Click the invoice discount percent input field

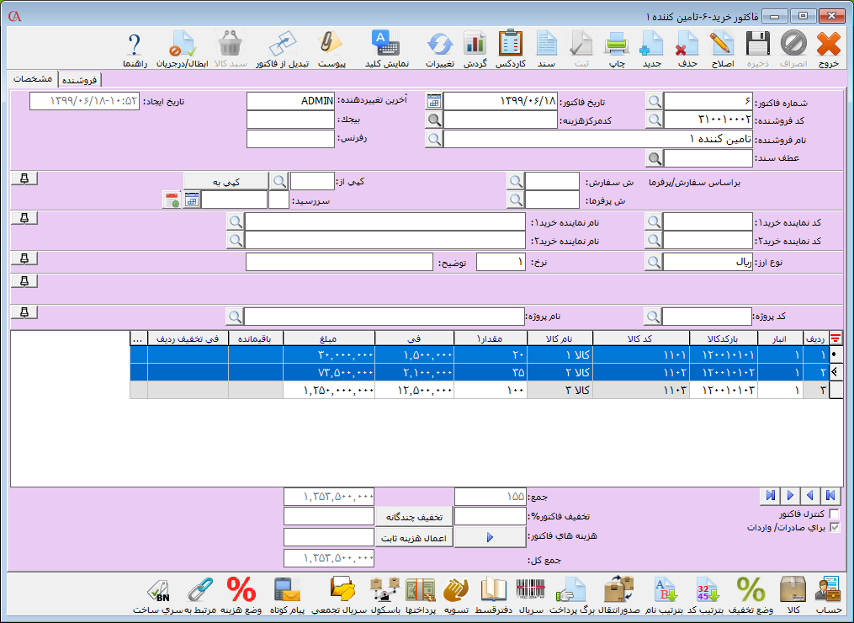[490, 516]
